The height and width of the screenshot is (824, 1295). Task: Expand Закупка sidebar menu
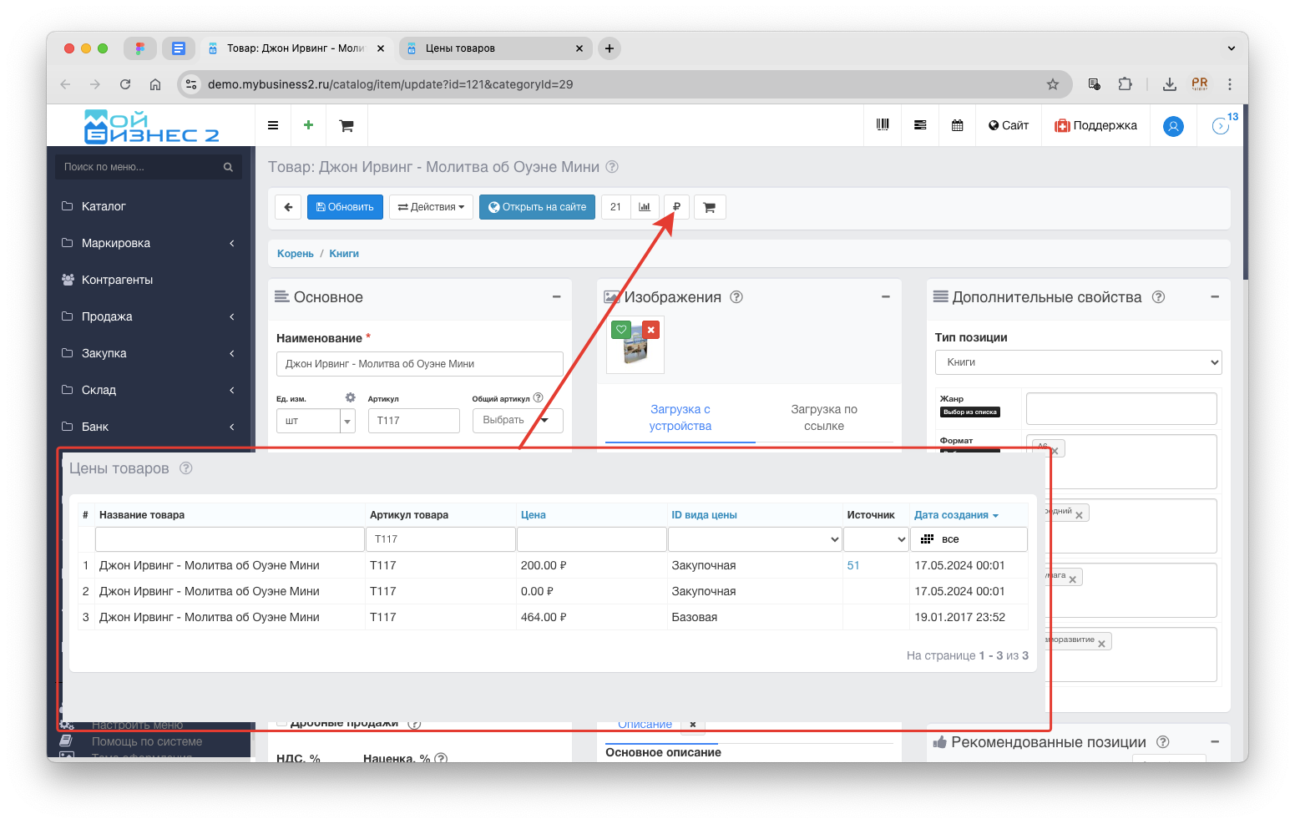(x=149, y=353)
